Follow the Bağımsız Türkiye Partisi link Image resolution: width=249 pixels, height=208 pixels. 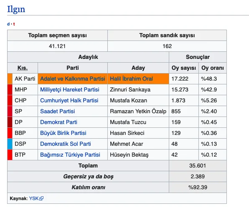click(x=70, y=155)
